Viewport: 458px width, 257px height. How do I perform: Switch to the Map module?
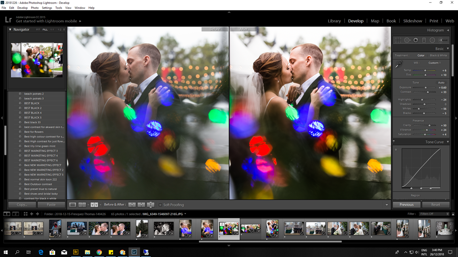(x=375, y=21)
